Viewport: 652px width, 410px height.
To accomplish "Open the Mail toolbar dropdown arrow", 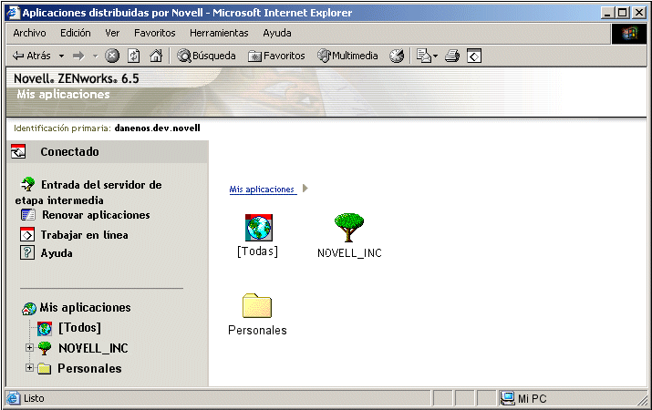I will 435,56.
